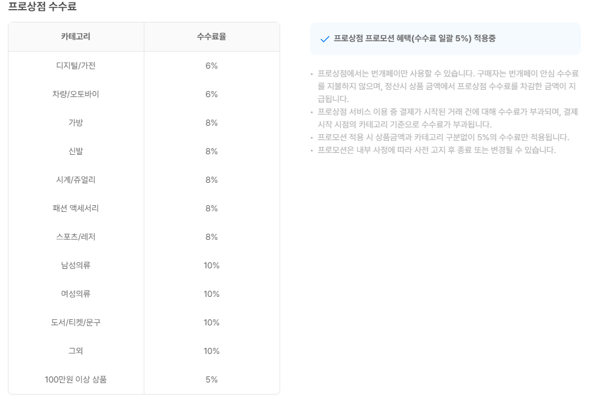Click the note starting '프로모션은 내부 사정에 따라'
Screen dimensions: 598x411
click(437, 150)
